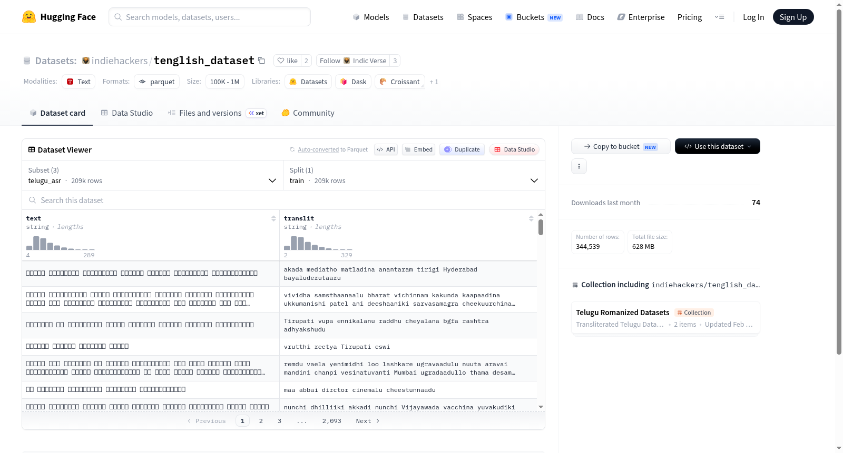
Task: Click the Dataset Viewer heading icon
Action: [x=32, y=149]
